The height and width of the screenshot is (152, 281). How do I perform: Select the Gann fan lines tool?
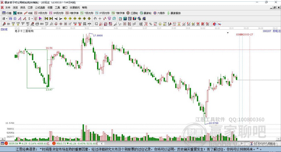(101, 24)
